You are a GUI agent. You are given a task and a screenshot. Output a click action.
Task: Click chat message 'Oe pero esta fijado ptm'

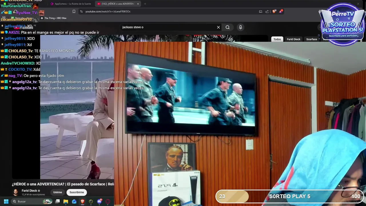(x=44, y=76)
